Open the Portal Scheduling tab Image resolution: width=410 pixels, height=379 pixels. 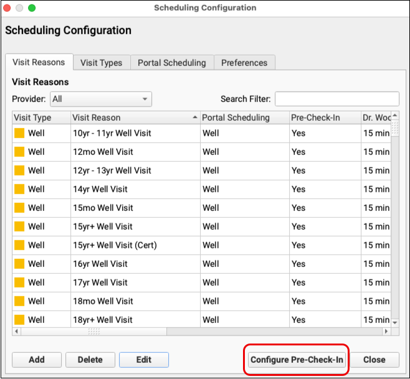click(172, 63)
